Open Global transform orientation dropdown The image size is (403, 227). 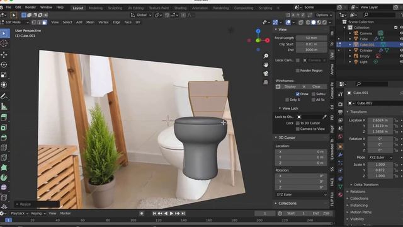[x=141, y=15]
